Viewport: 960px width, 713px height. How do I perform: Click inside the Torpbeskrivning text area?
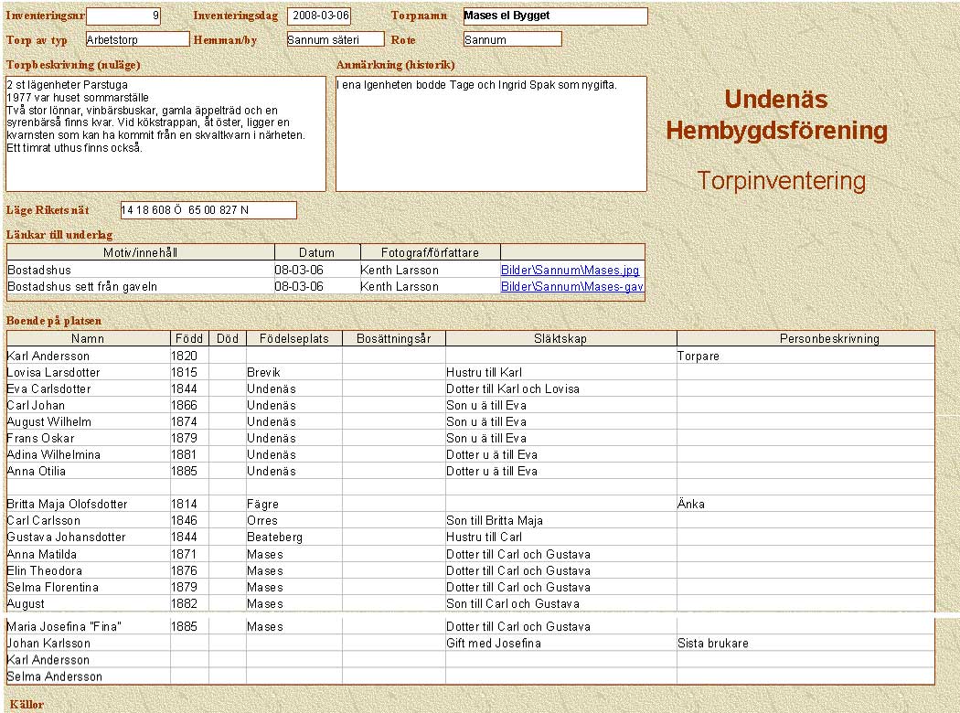pos(165,133)
